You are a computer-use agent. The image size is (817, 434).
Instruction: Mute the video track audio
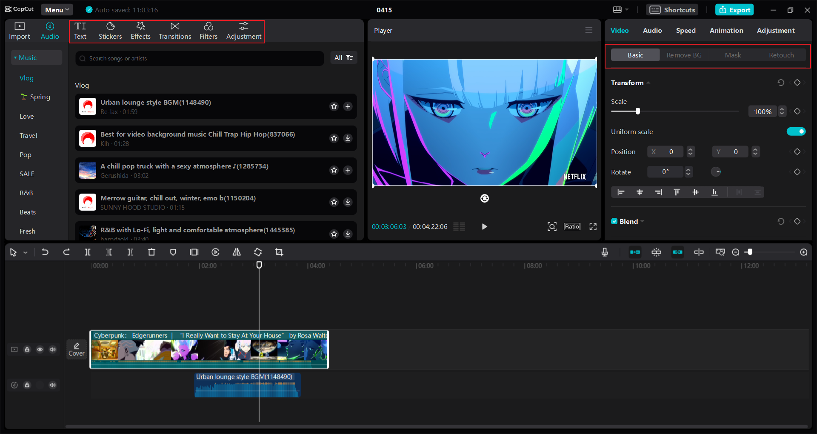52,349
